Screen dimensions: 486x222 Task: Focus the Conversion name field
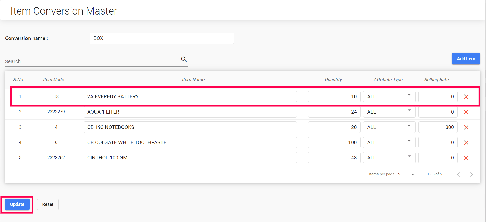[x=162, y=38]
